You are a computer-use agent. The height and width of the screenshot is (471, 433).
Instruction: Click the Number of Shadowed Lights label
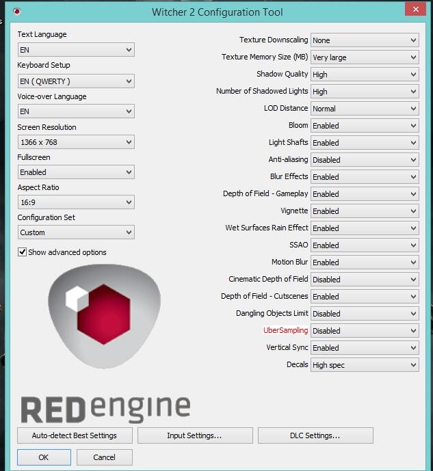tap(262, 91)
